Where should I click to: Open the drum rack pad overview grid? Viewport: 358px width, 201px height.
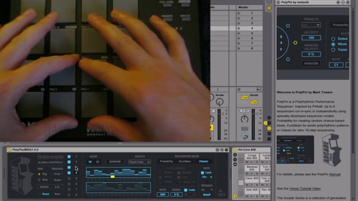(x=241, y=183)
